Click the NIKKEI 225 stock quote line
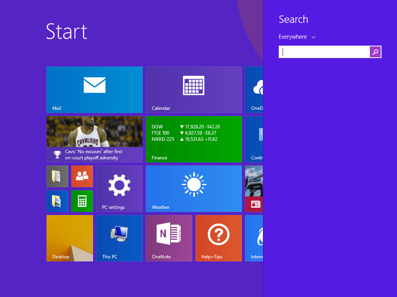 185,139
